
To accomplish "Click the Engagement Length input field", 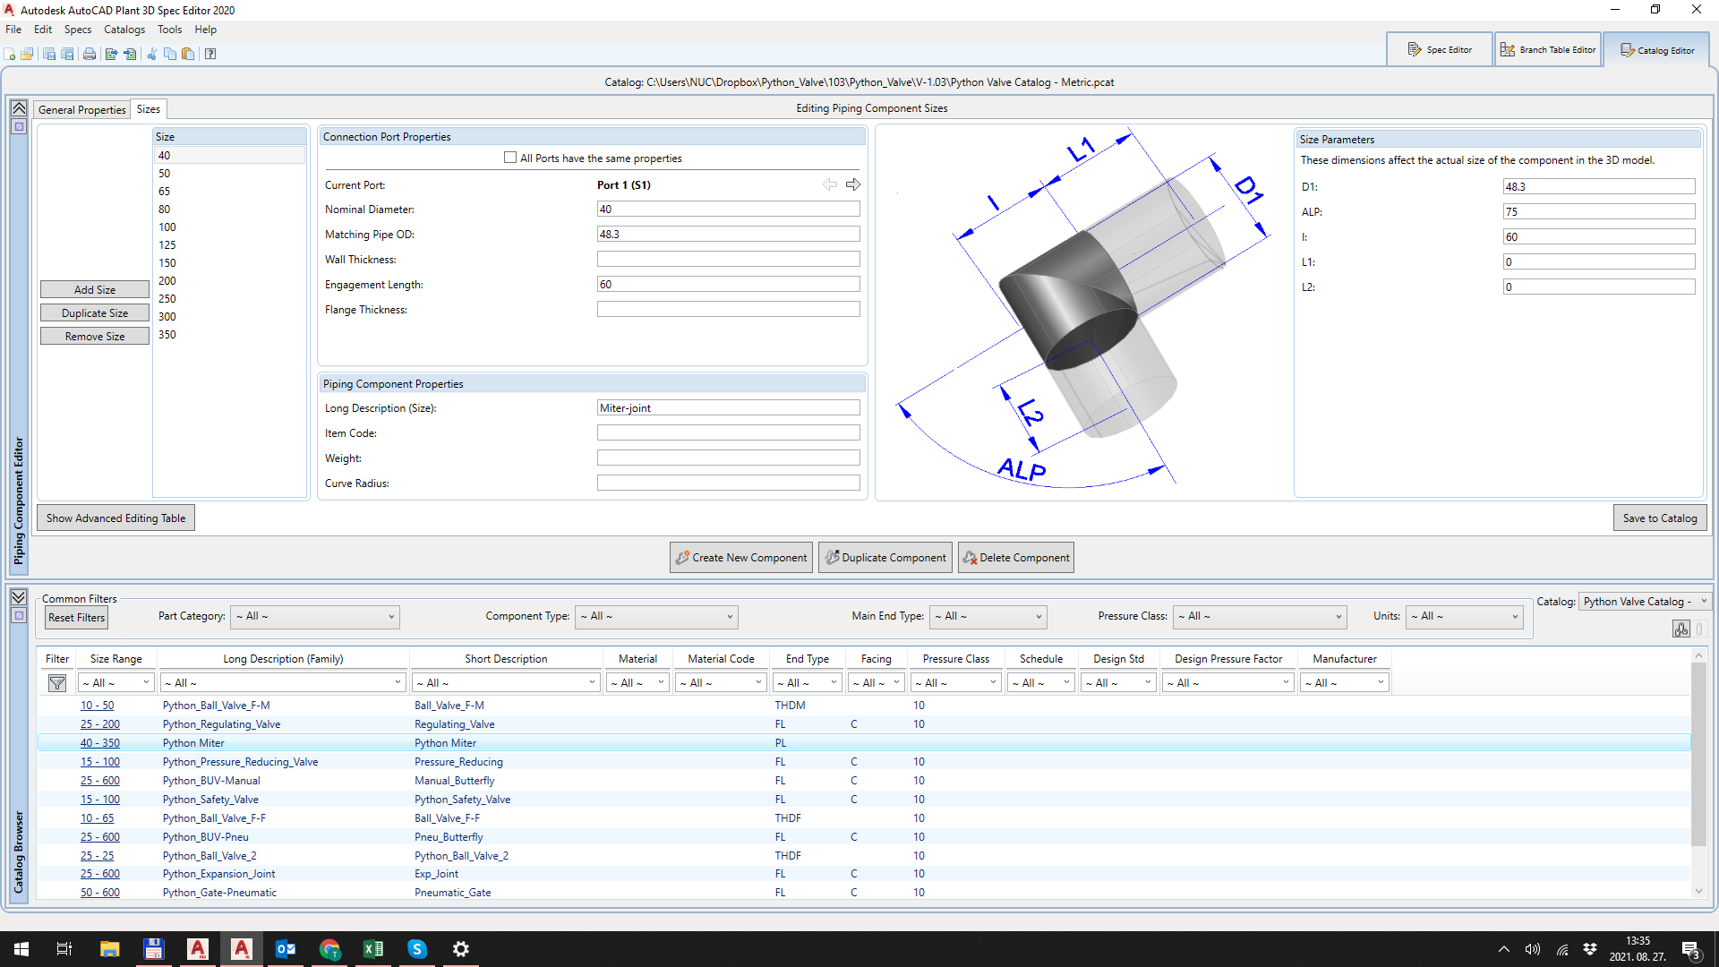I will point(728,285).
